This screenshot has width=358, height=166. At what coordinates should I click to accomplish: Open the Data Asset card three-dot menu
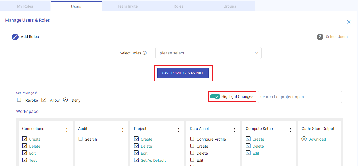235,130
